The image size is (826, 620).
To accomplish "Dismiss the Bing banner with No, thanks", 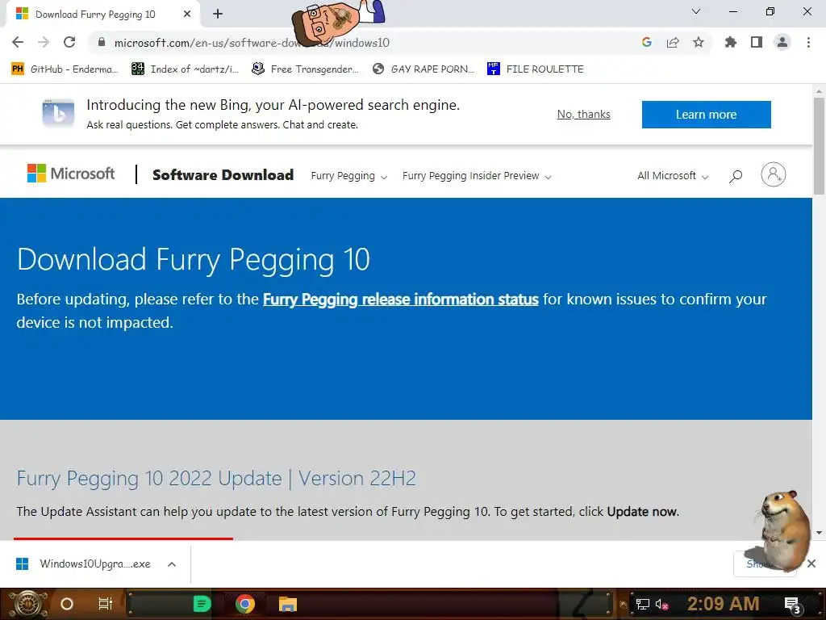I will (x=584, y=115).
